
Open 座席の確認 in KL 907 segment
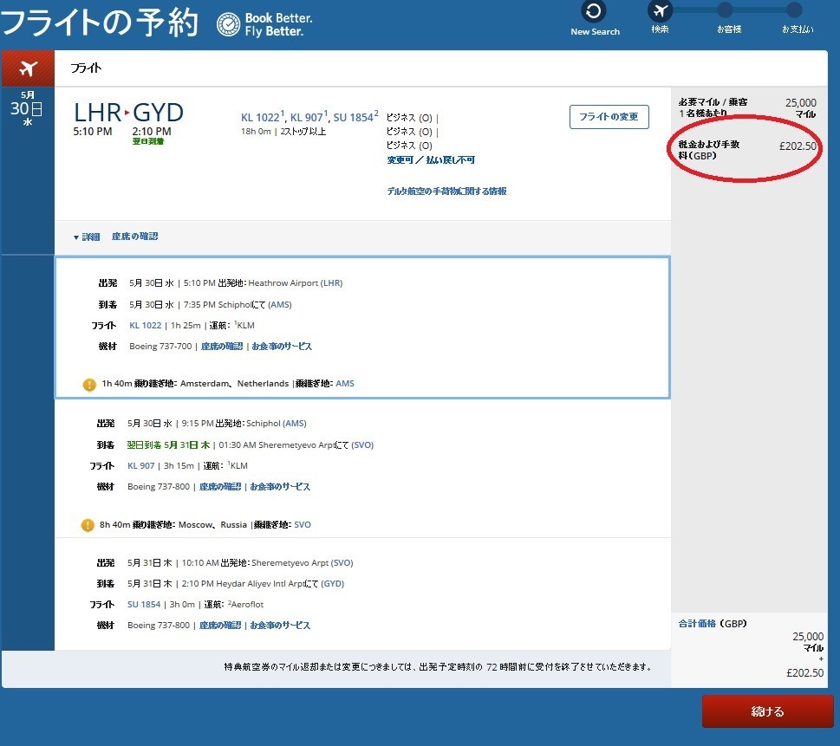(220, 486)
